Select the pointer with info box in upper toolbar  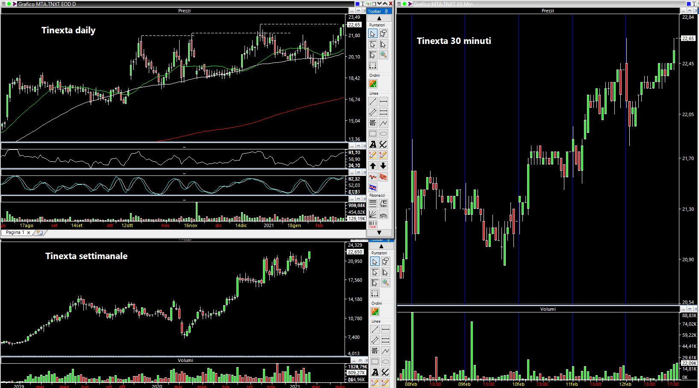pyautogui.click(x=383, y=34)
